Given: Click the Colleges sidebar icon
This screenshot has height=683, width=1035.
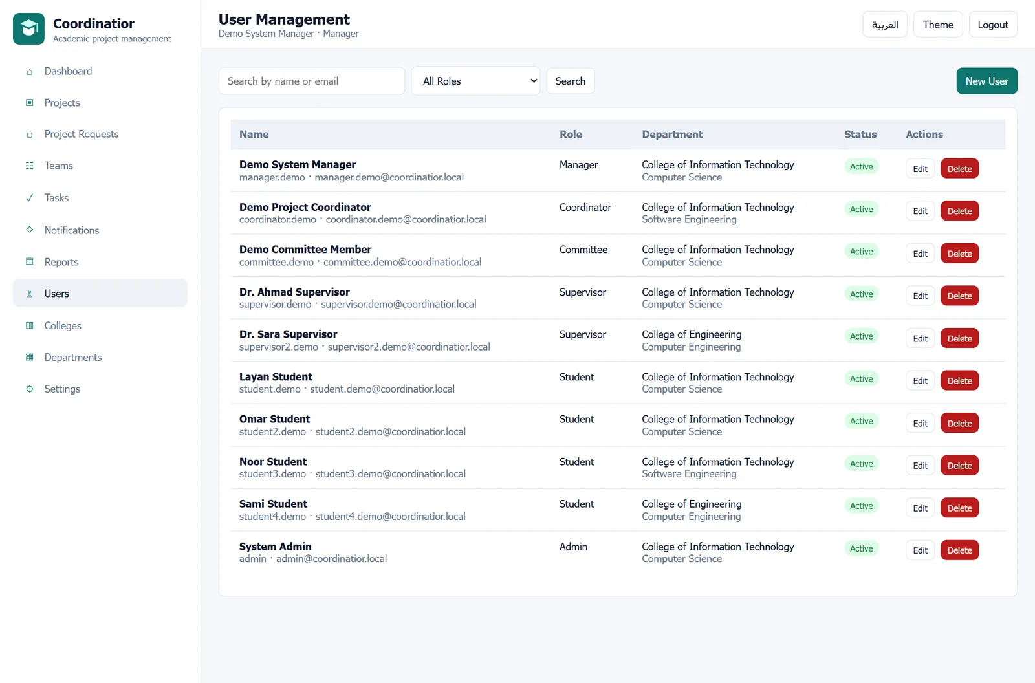Looking at the screenshot, I should point(29,325).
